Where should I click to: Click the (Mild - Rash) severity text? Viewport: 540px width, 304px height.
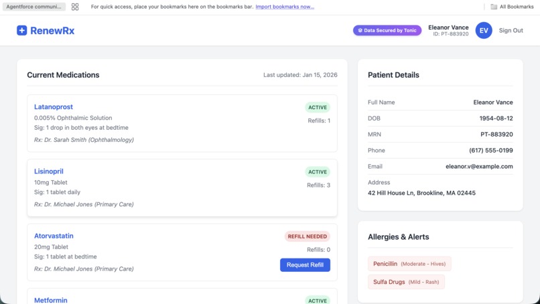click(423, 282)
